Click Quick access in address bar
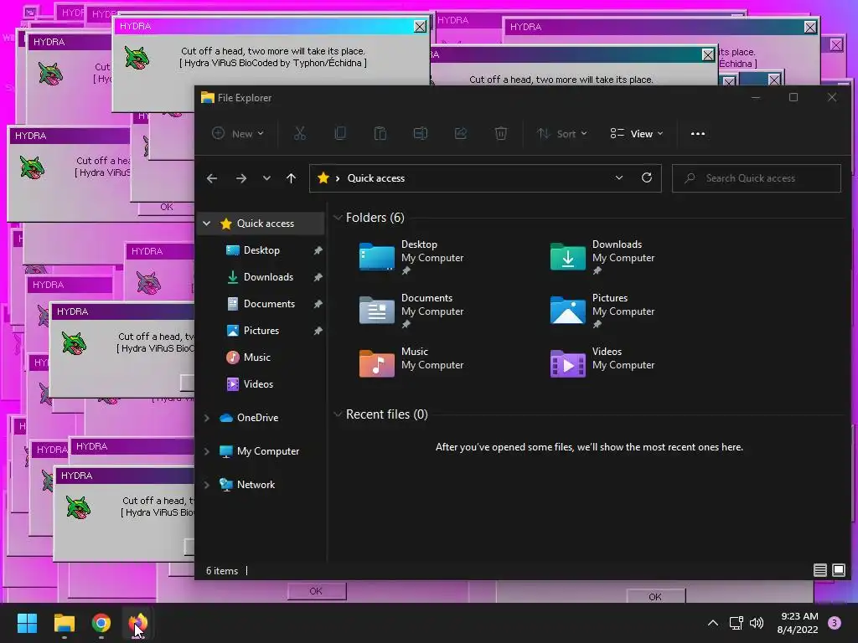Image resolution: width=858 pixels, height=643 pixels. pos(376,178)
